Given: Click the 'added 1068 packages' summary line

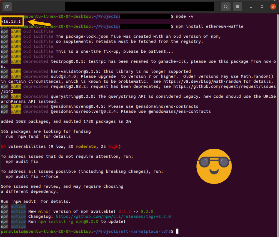Looking at the screenshot, I should 66,121.
